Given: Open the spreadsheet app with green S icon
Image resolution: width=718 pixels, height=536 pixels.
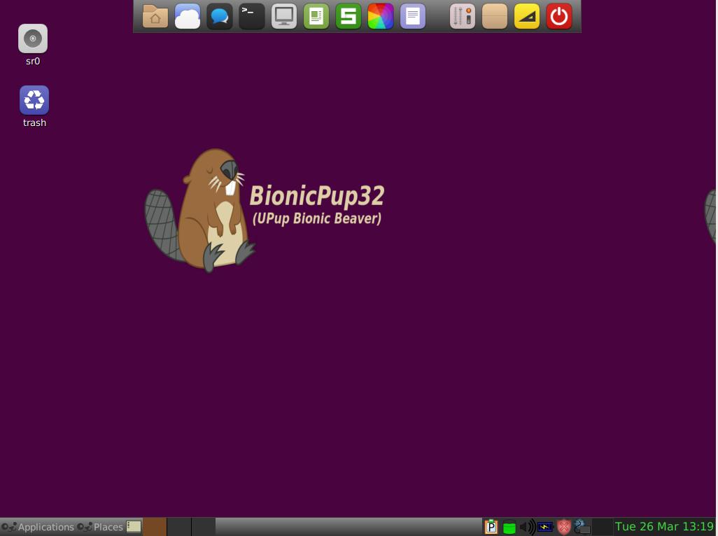Looking at the screenshot, I should pos(348,15).
